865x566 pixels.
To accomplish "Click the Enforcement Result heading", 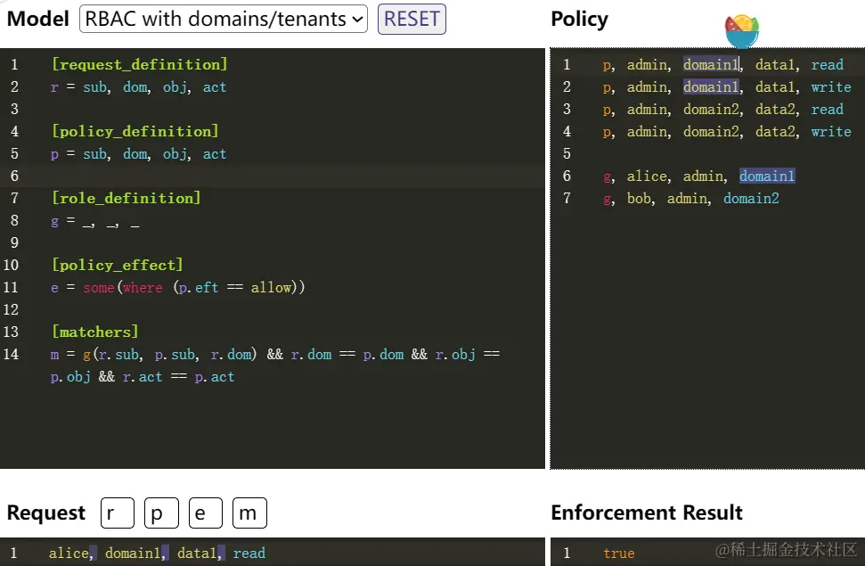I will click(647, 513).
